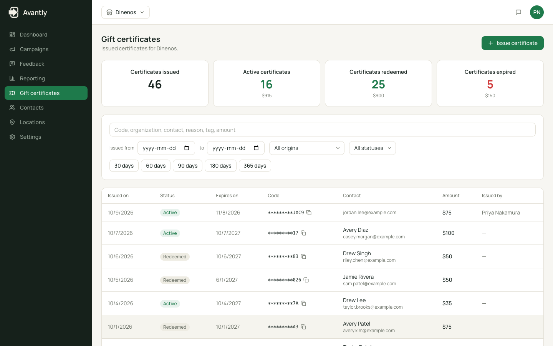Image resolution: width=553 pixels, height=346 pixels.
Task: Open calendar picker for the 'to' date
Action: pos(256,148)
